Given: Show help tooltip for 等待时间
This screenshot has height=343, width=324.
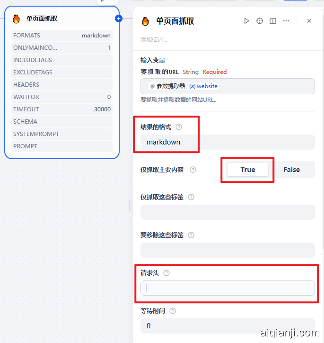Looking at the screenshot, I should coord(173,311).
